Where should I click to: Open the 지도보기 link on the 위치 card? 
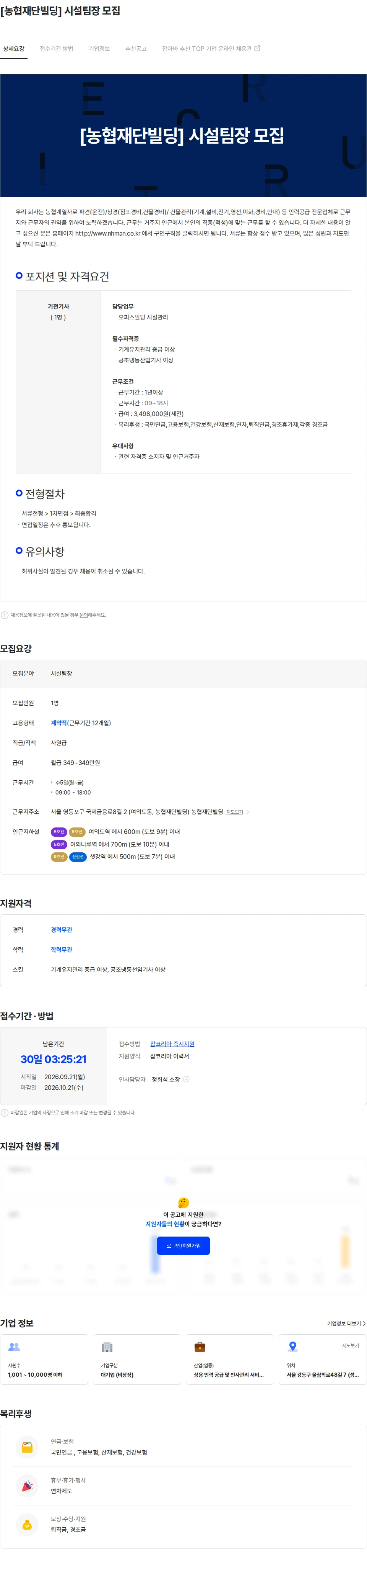click(x=350, y=1345)
